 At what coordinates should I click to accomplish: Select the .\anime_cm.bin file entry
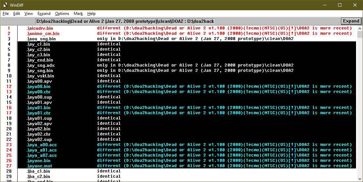[x=43, y=33]
